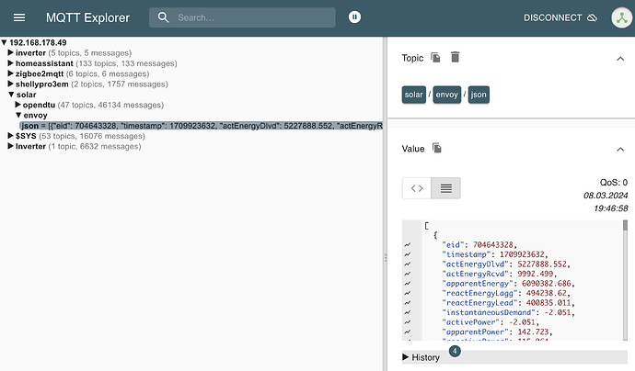Show chart for eid value
635x371 pixels.
coord(407,245)
